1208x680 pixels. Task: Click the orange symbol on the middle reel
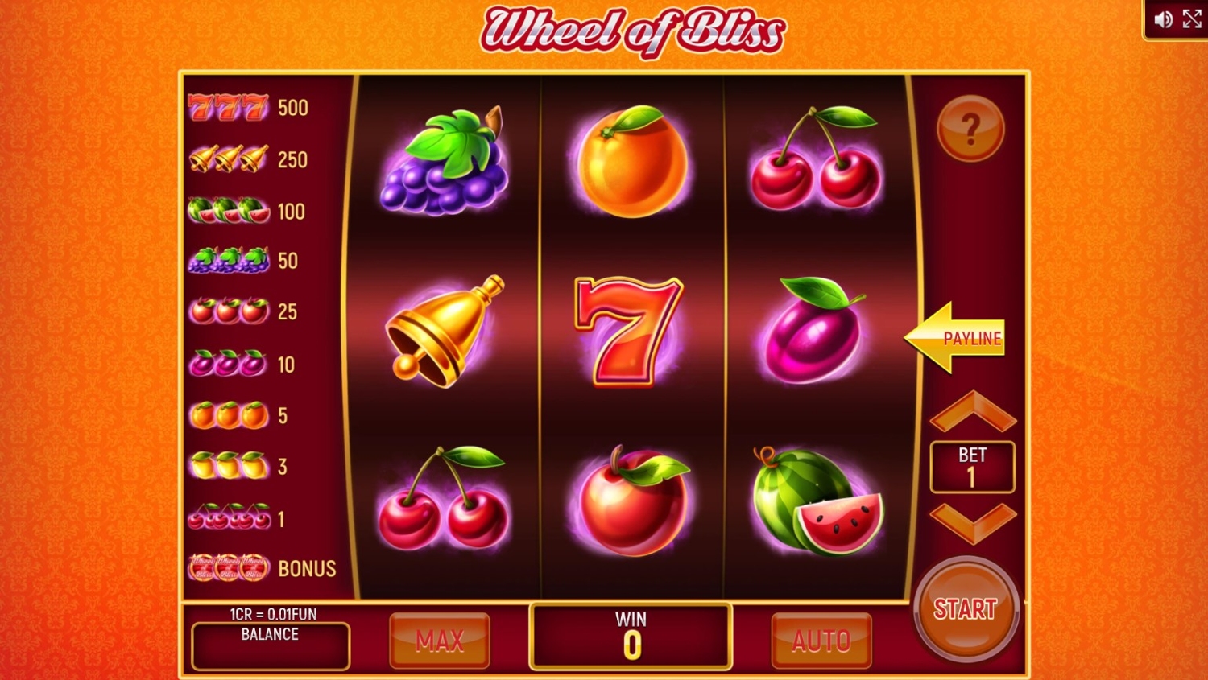click(x=632, y=161)
